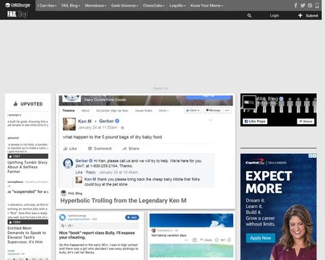
Task: Open the Know Your Meme dropdown menu
Action: pyautogui.click(x=207, y=5)
